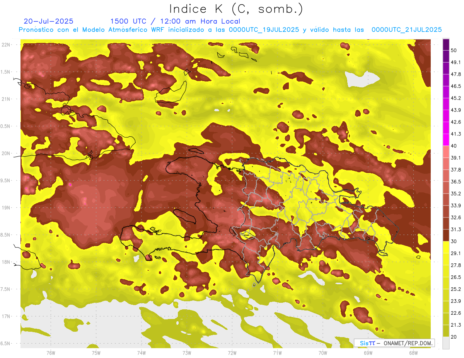The height and width of the screenshot is (358, 464).
Task: Click the colorbar label '36.5'
Action: point(456,182)
